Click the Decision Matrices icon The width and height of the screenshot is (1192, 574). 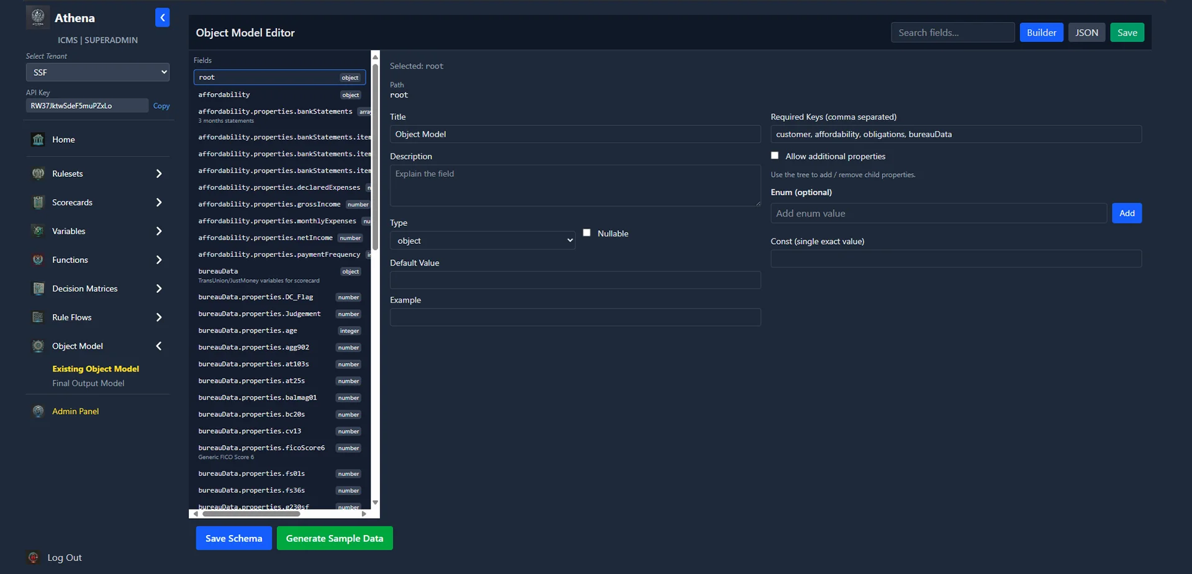point(38,289)
